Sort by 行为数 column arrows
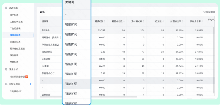This screenshot has height=105, width=220. tap(163, 21)
